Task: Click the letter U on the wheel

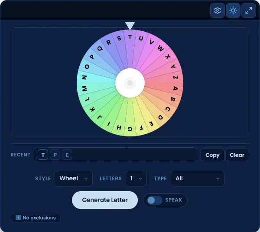Action: [141, 38]
